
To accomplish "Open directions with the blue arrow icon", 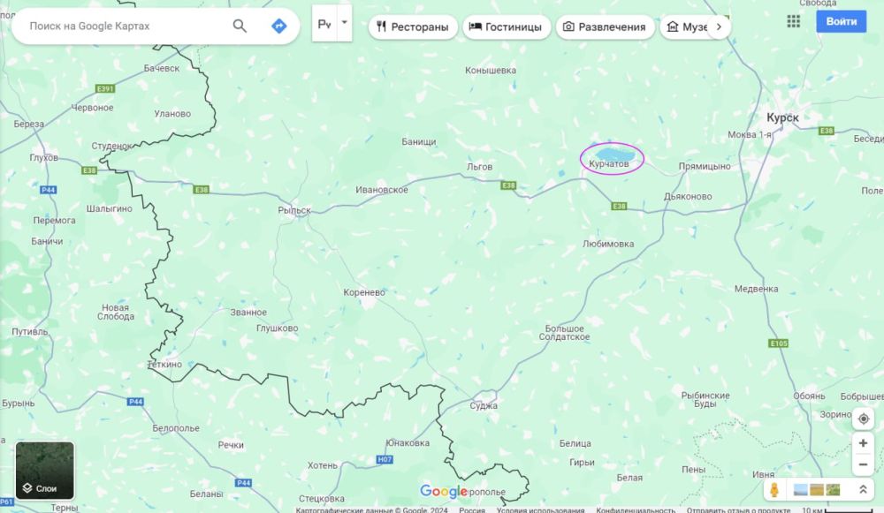I will 279,26.
